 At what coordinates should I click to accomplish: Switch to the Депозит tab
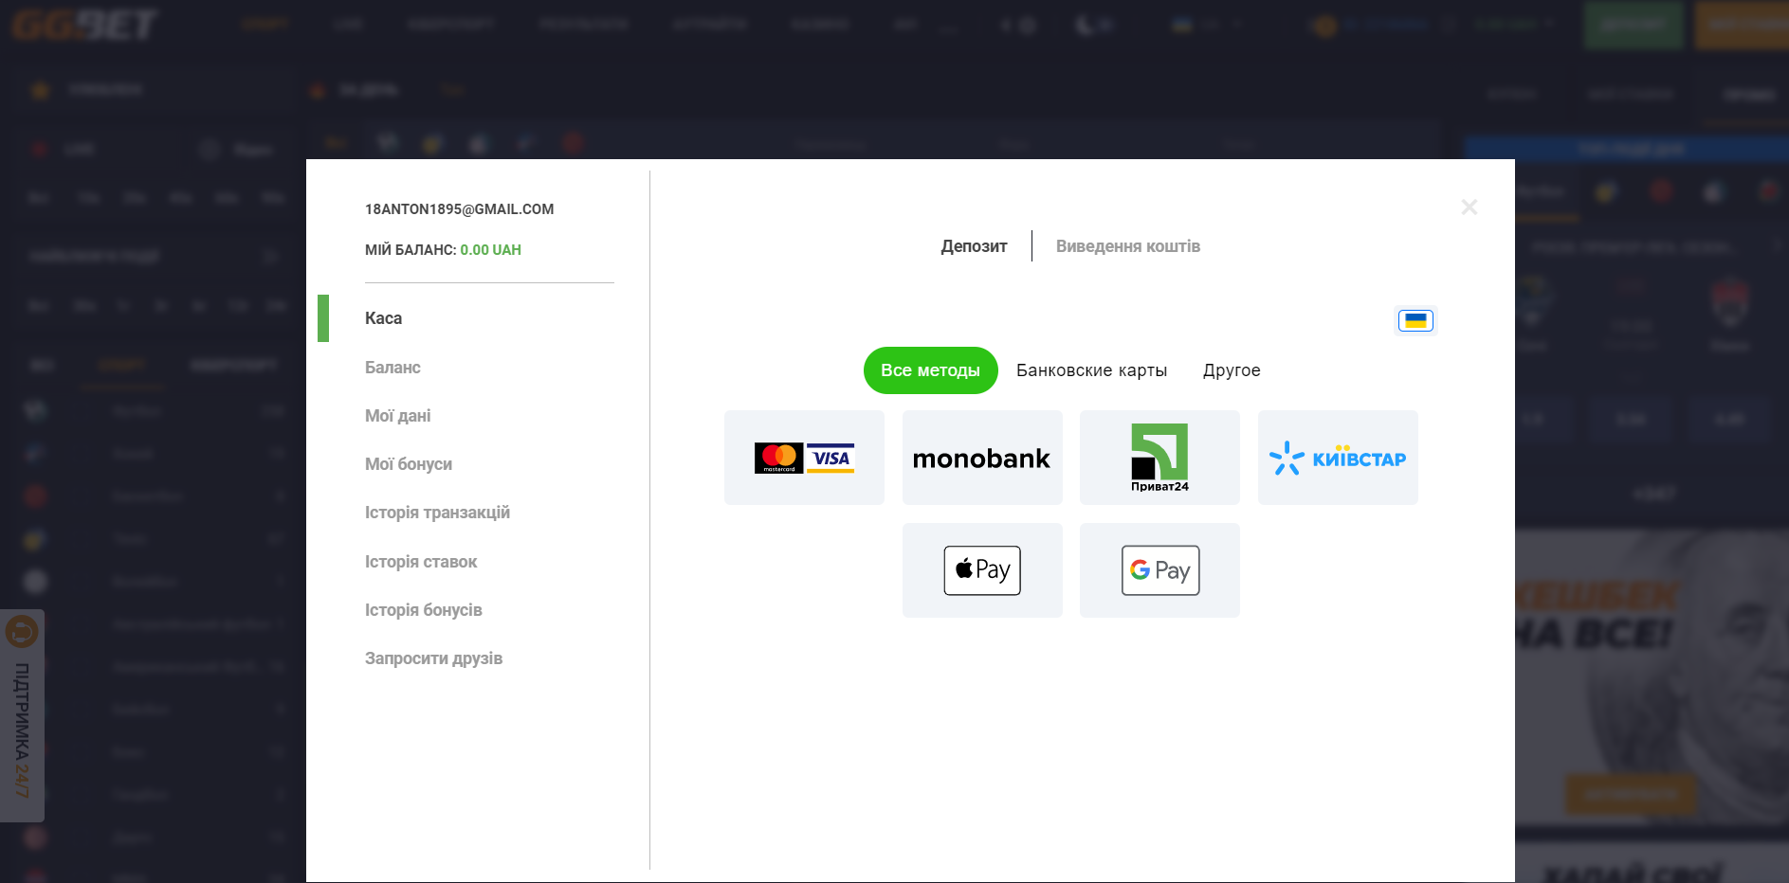click(x=974, y=246)
